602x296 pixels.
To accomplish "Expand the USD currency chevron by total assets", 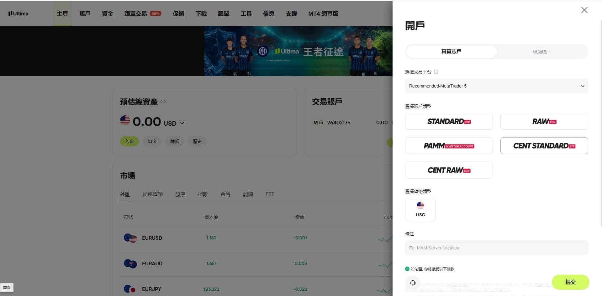I will click(182, 123).
